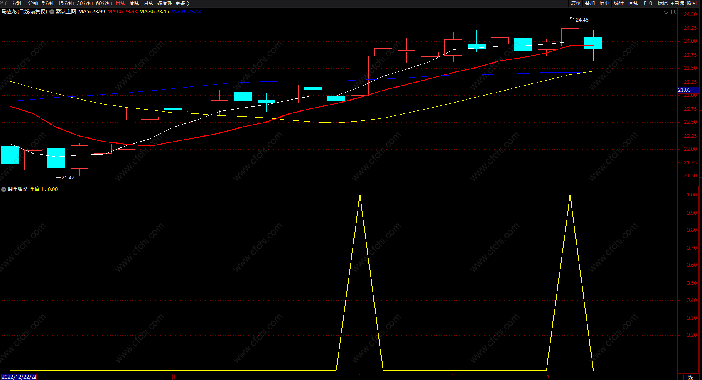Click the MA10: 23.93 indicator value
Image resolution: width=702 pixels, height=380 pixels.
click(x=122, y=12)
